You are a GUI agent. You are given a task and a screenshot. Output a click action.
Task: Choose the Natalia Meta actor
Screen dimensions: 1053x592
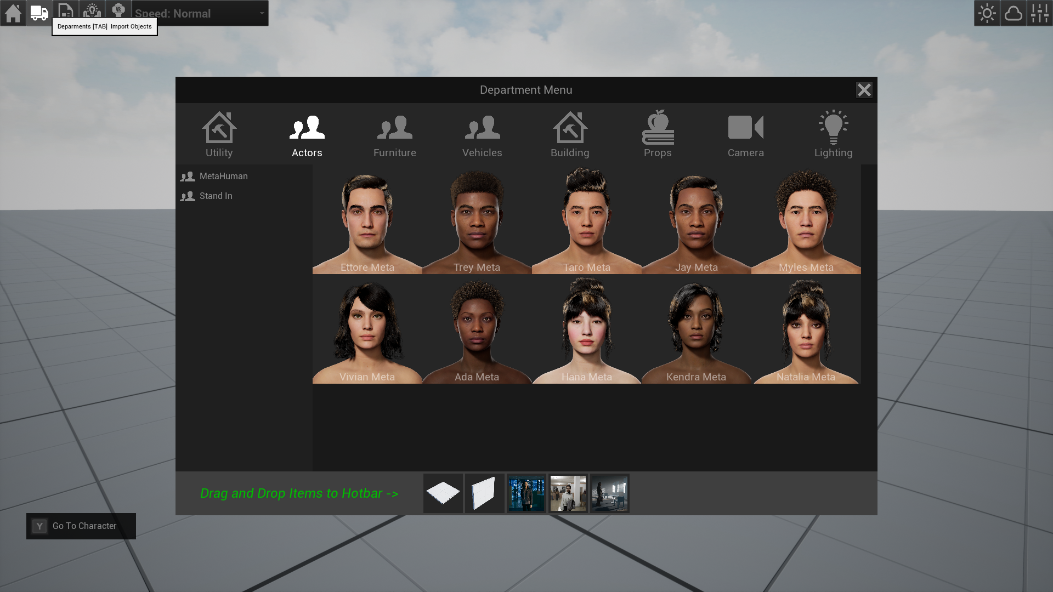click(x=806, y=329)
